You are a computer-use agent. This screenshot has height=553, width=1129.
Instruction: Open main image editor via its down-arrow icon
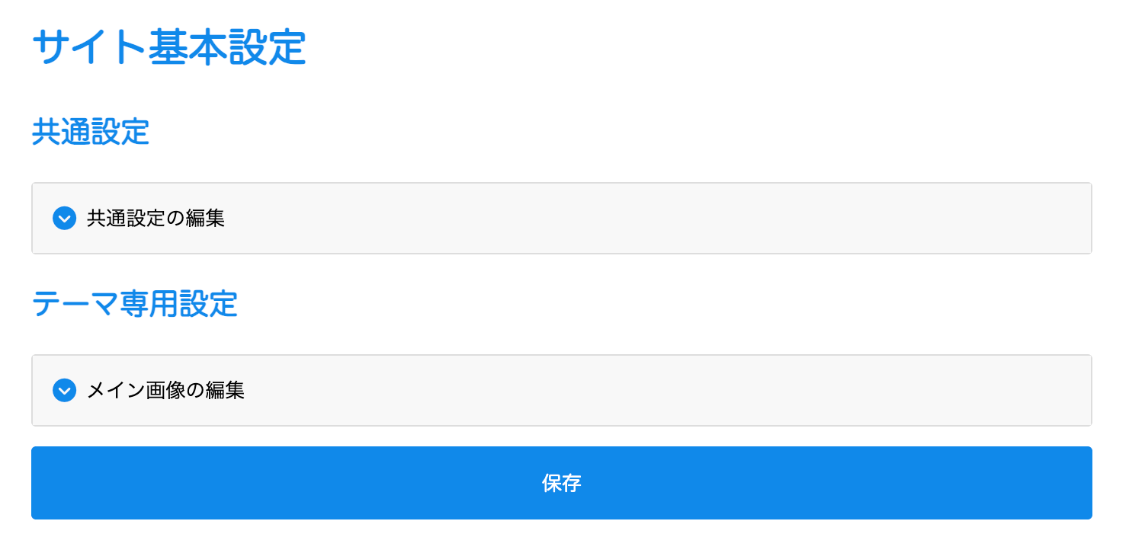64,391
